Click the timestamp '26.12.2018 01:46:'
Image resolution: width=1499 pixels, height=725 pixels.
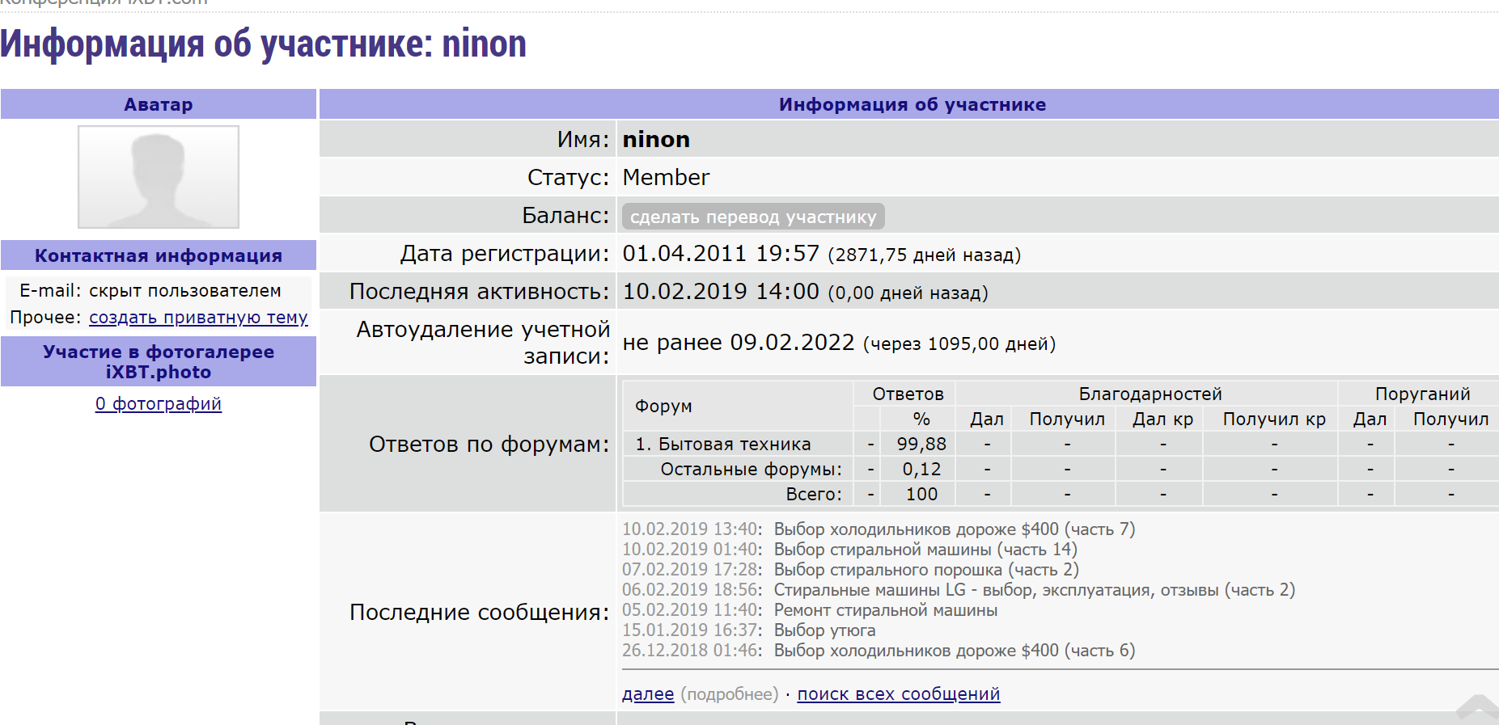point(692,651)
